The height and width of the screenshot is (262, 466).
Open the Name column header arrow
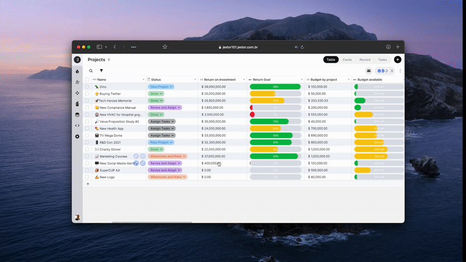tap(143, 80)
